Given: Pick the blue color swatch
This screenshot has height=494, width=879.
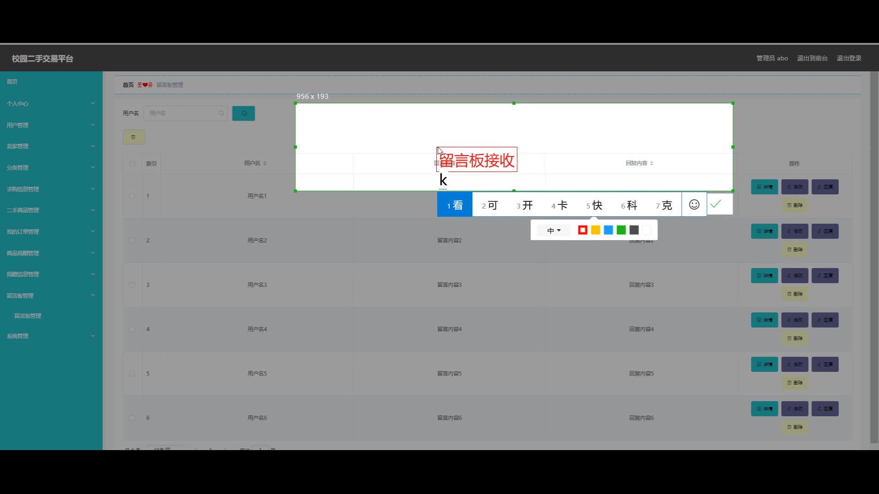Looking at the screenshot, I should [x=608, y=230].
